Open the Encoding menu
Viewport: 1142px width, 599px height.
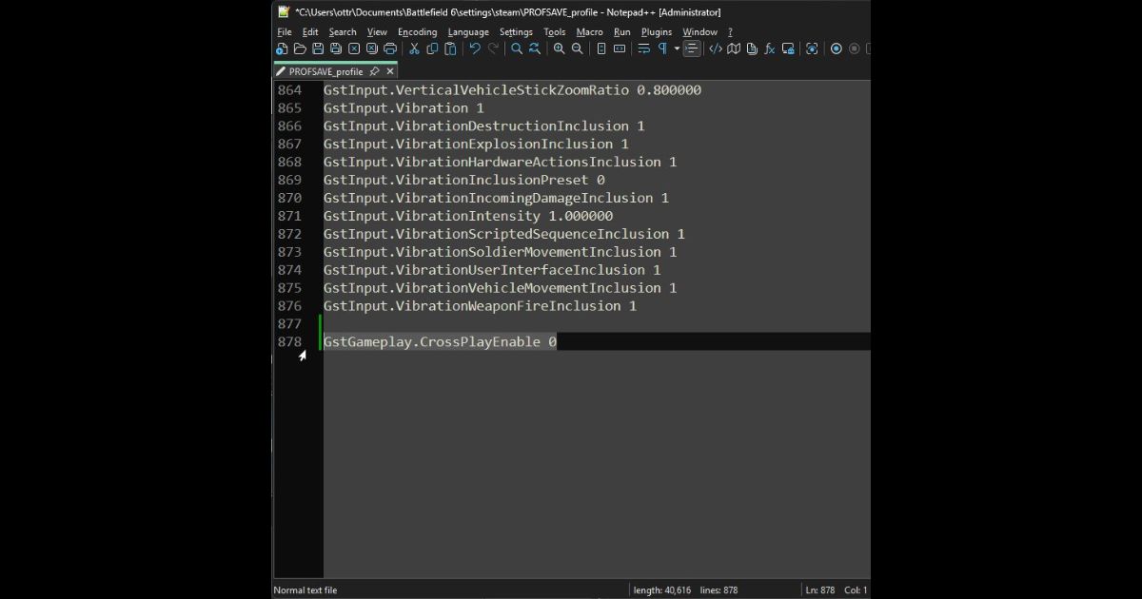[x=417, y=32]
